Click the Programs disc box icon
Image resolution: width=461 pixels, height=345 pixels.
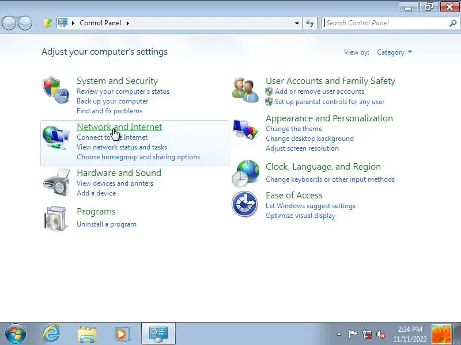coord(55,218)
